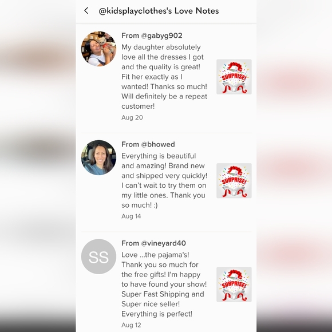Visit the @bhowed username link

158,144
